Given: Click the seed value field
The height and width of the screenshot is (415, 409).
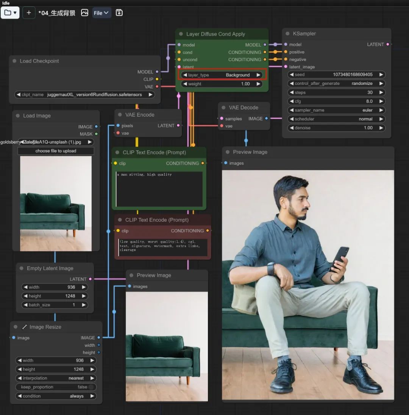Looking at the screenshot, I should [x=336, y=75].
